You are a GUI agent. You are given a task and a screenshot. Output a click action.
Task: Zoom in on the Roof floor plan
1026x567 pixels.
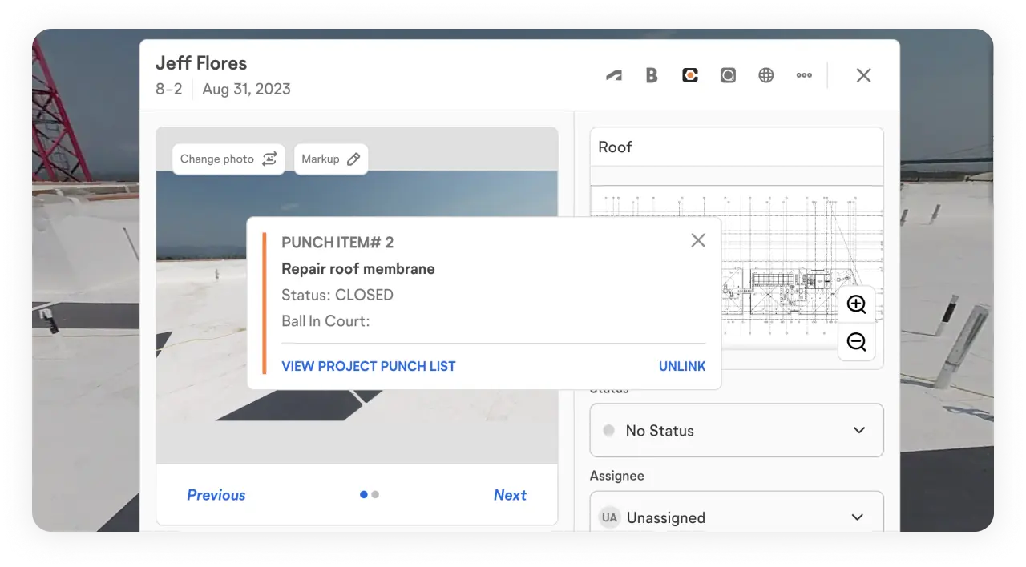(x=856, y=304)
